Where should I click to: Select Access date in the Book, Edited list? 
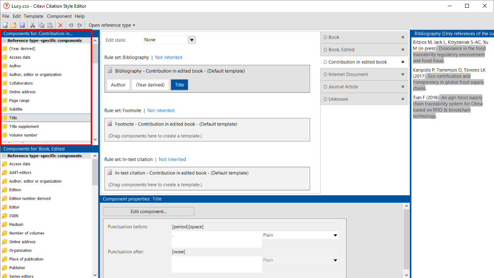click(20, 164)
